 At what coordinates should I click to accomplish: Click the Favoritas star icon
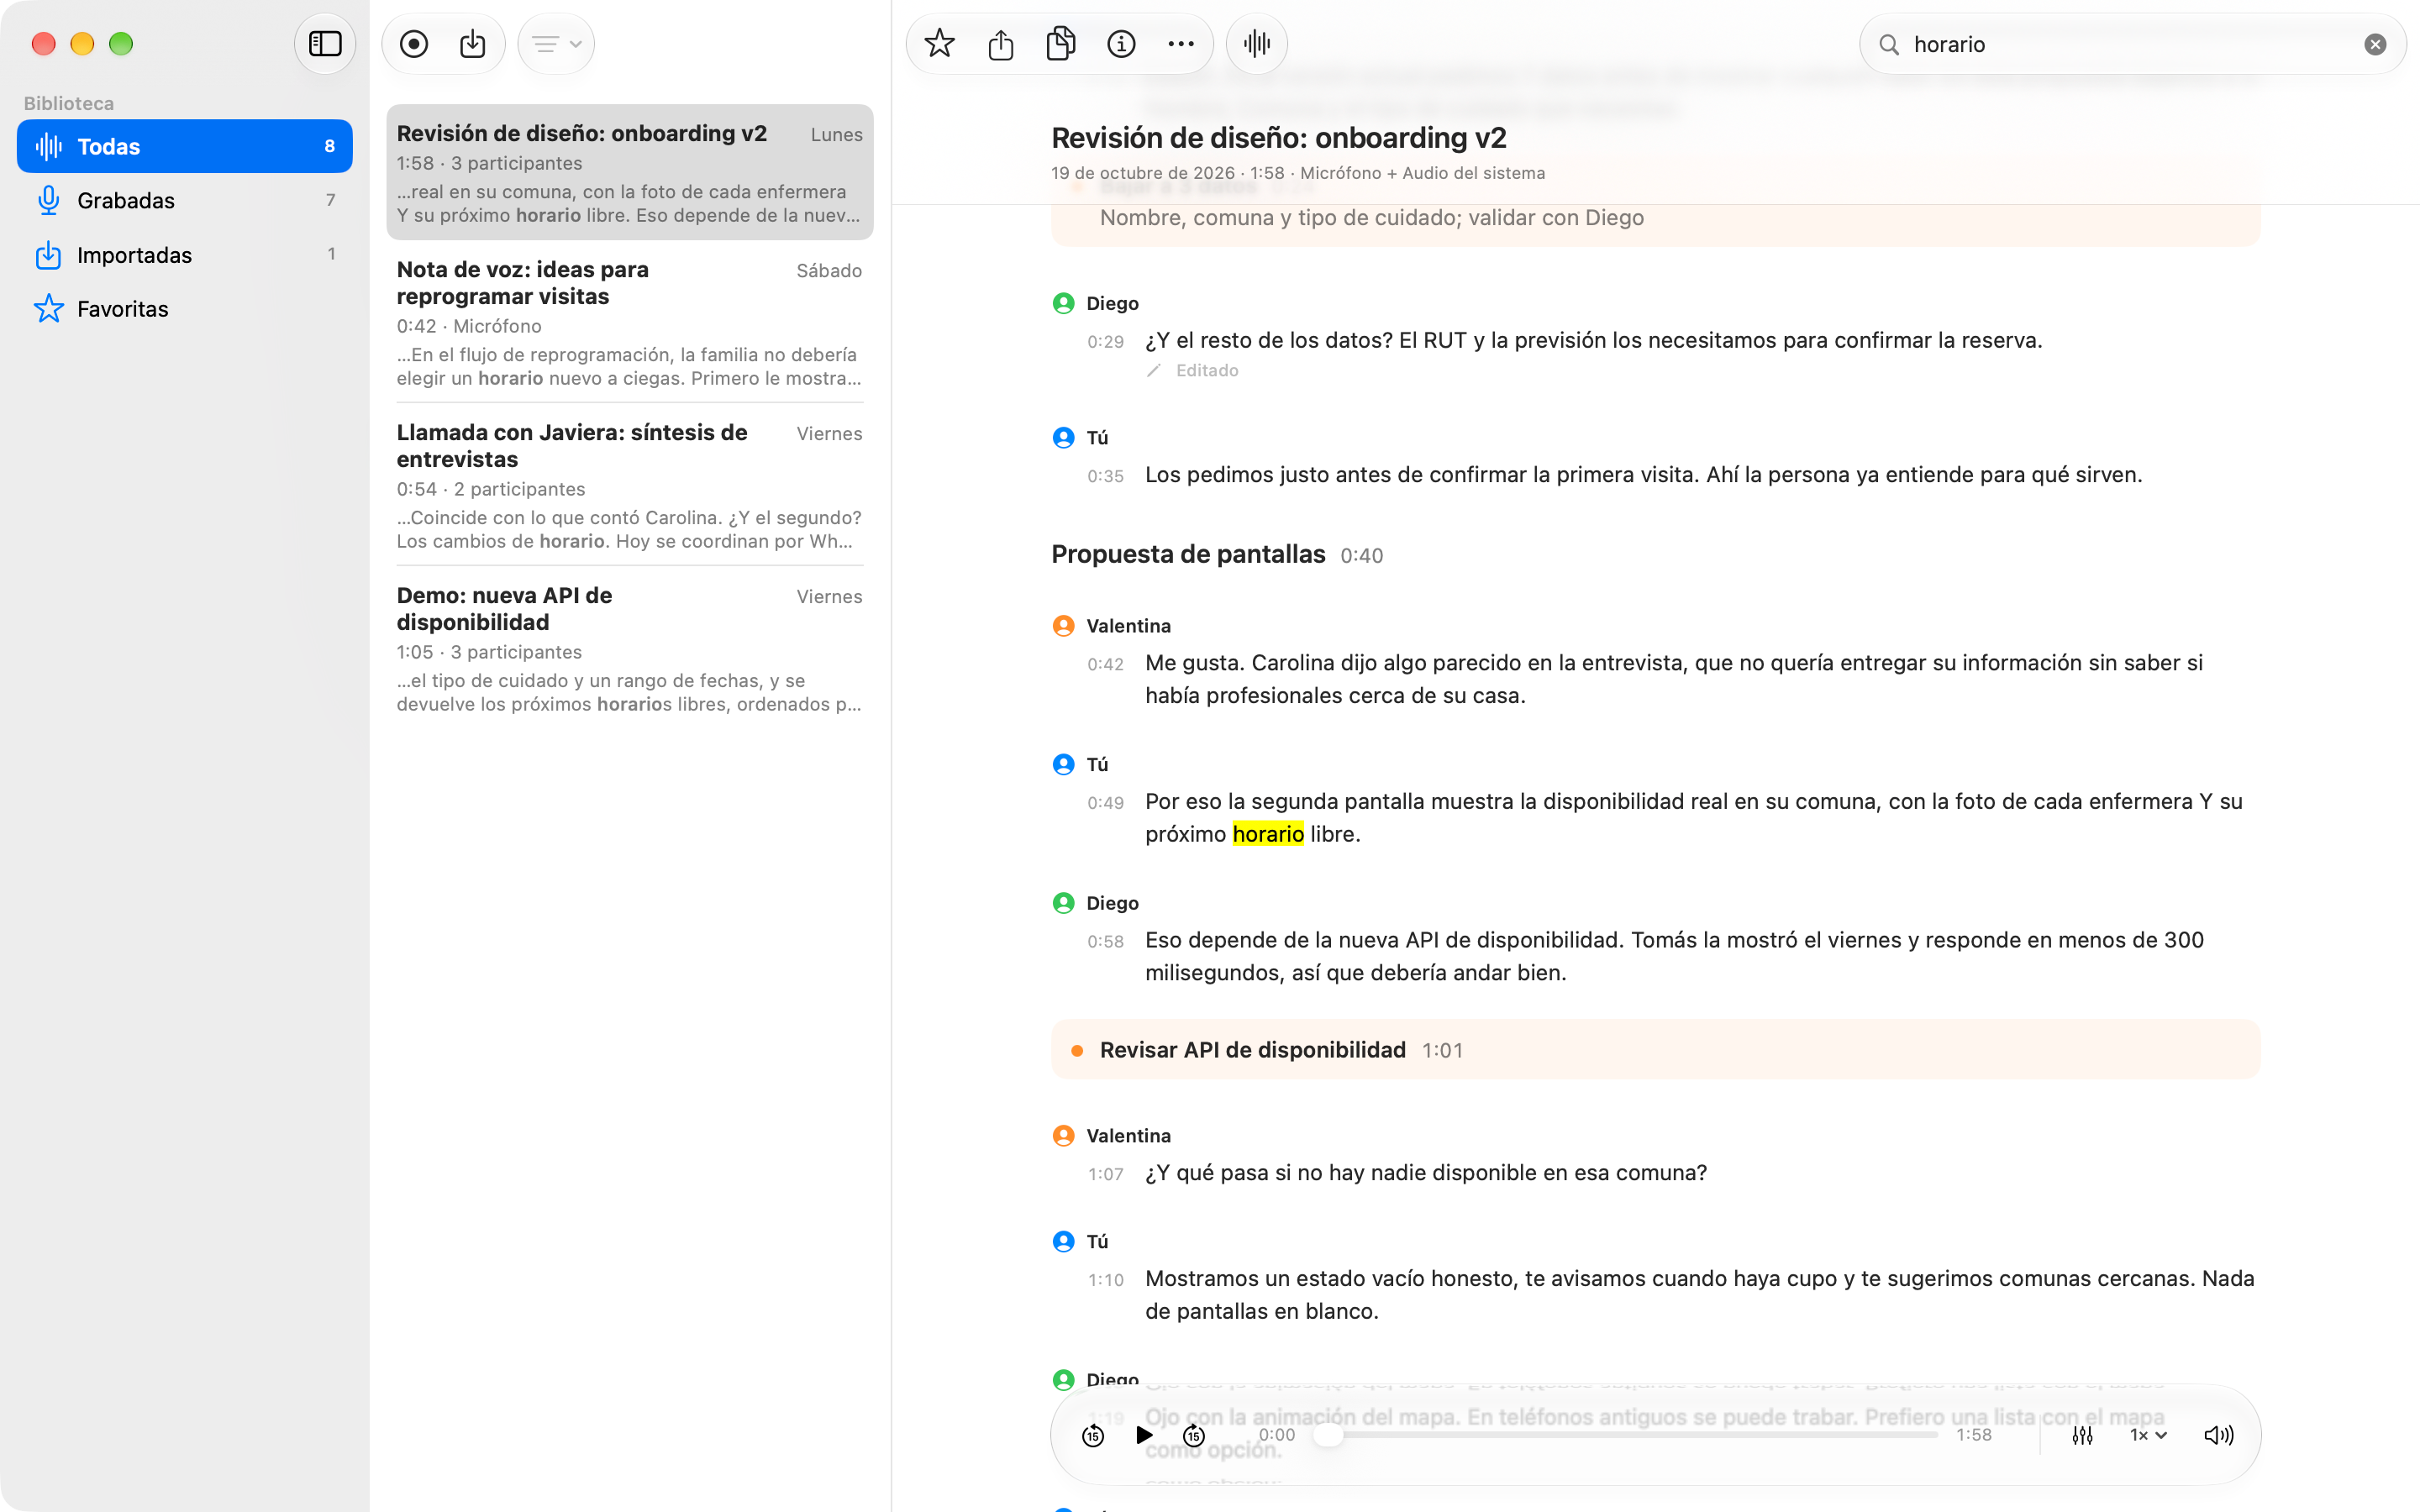[x=48, y=309]
